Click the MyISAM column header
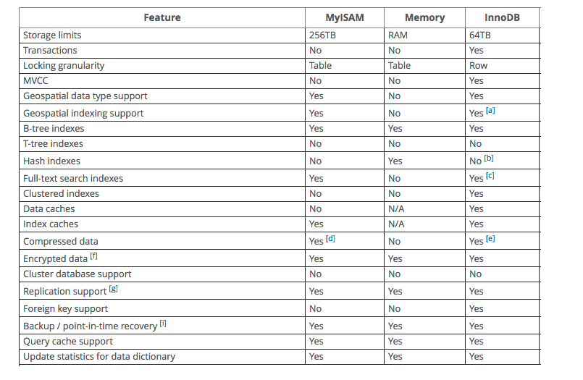Viewport: 583px width, 380px height. (x=344, y=17)
